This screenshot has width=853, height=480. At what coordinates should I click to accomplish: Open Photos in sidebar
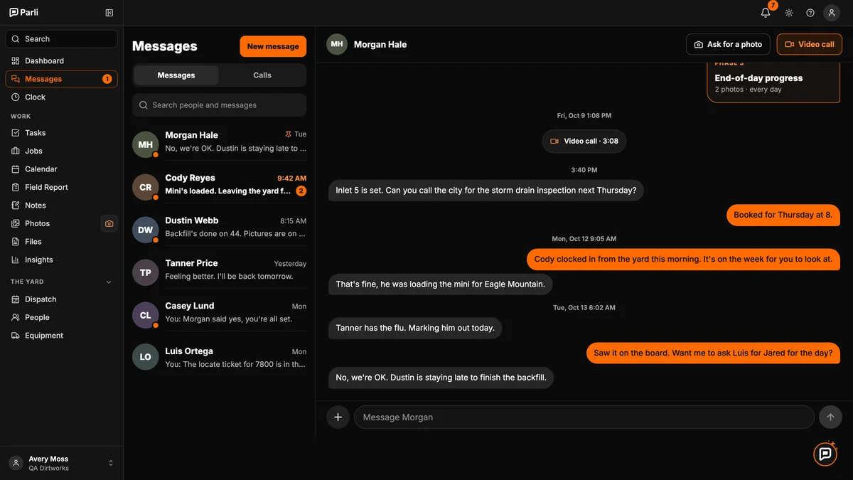click(52, 223)
